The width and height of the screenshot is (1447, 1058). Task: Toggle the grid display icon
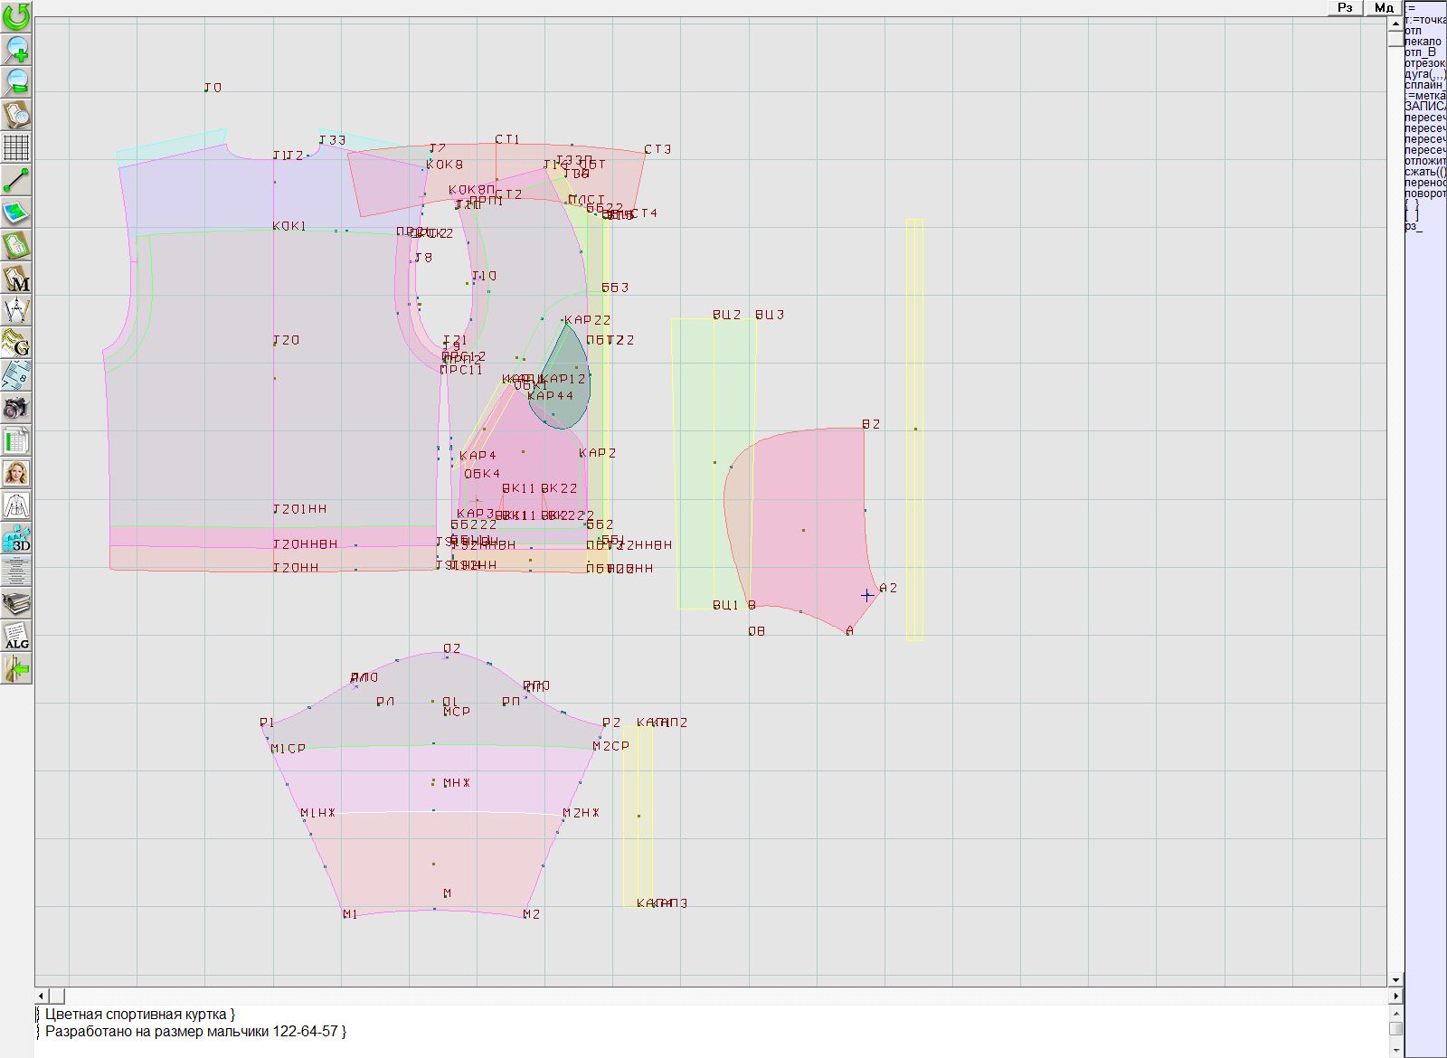click(x=16, y=146)
